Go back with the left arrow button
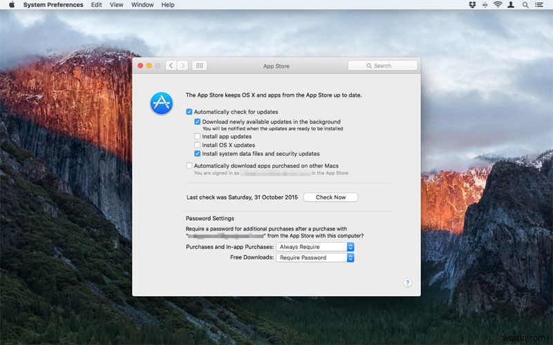The width and height of the screenshot is (553, 345). (x=171, y=66)
